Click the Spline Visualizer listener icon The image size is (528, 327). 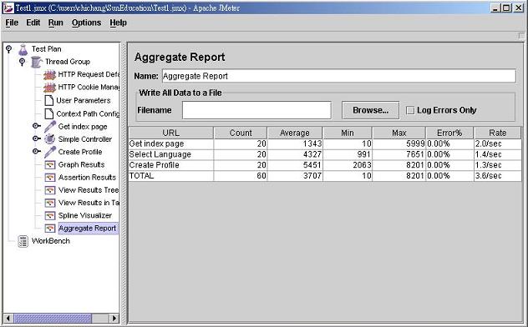[50, 215]
